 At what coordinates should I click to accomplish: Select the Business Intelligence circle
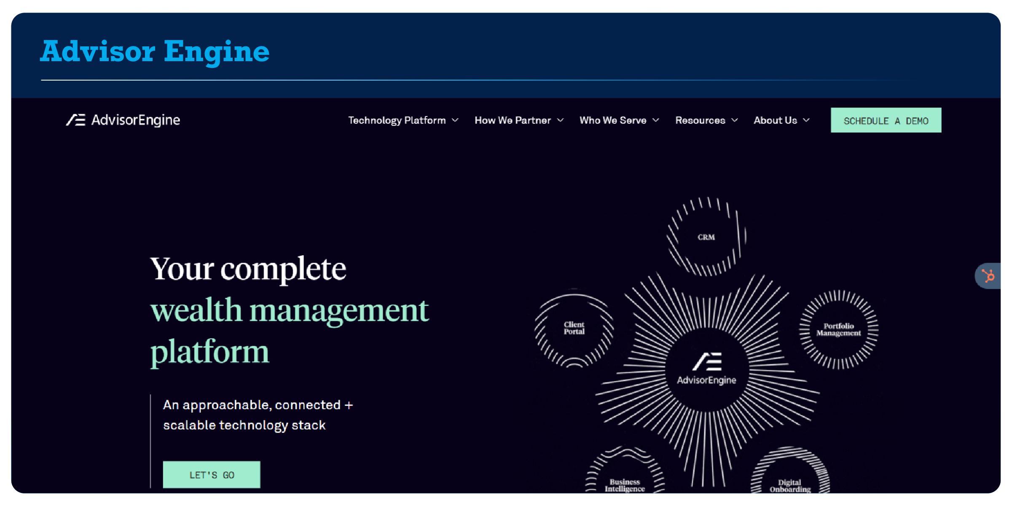coord(625,470)
